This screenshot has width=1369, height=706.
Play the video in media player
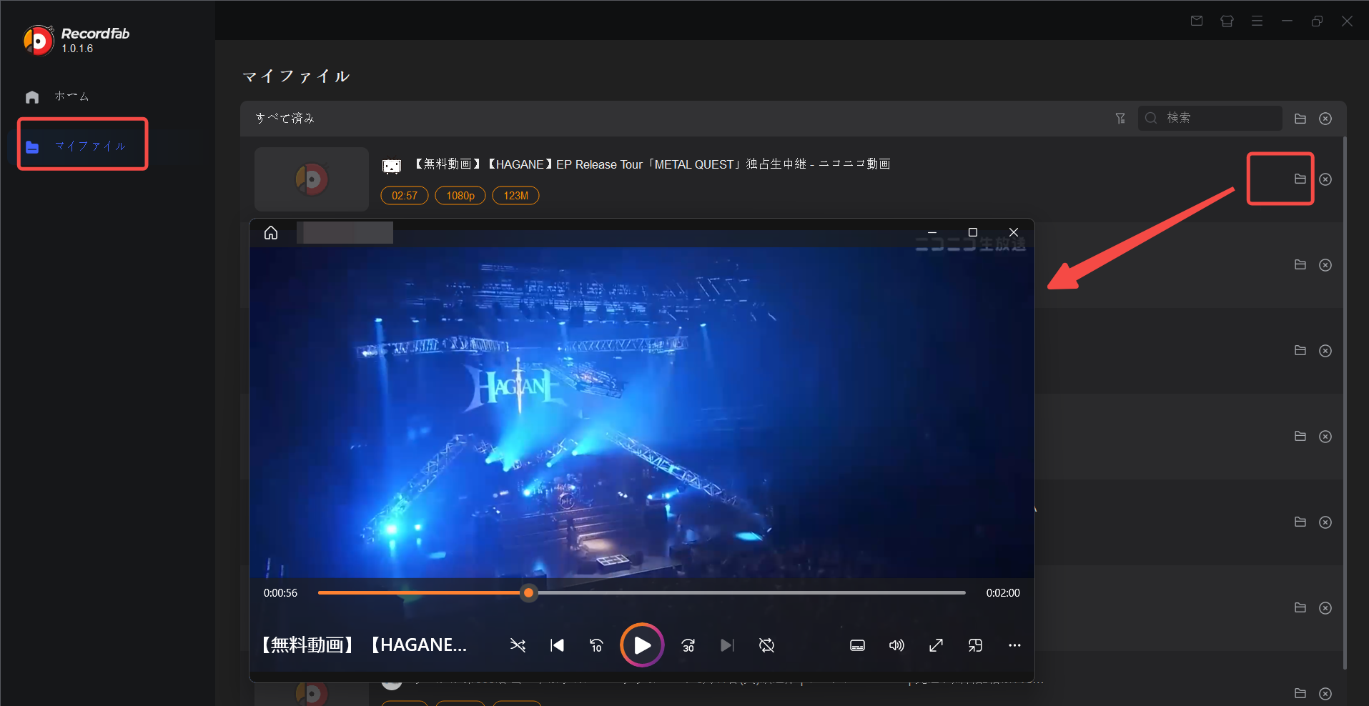[642, 645]
